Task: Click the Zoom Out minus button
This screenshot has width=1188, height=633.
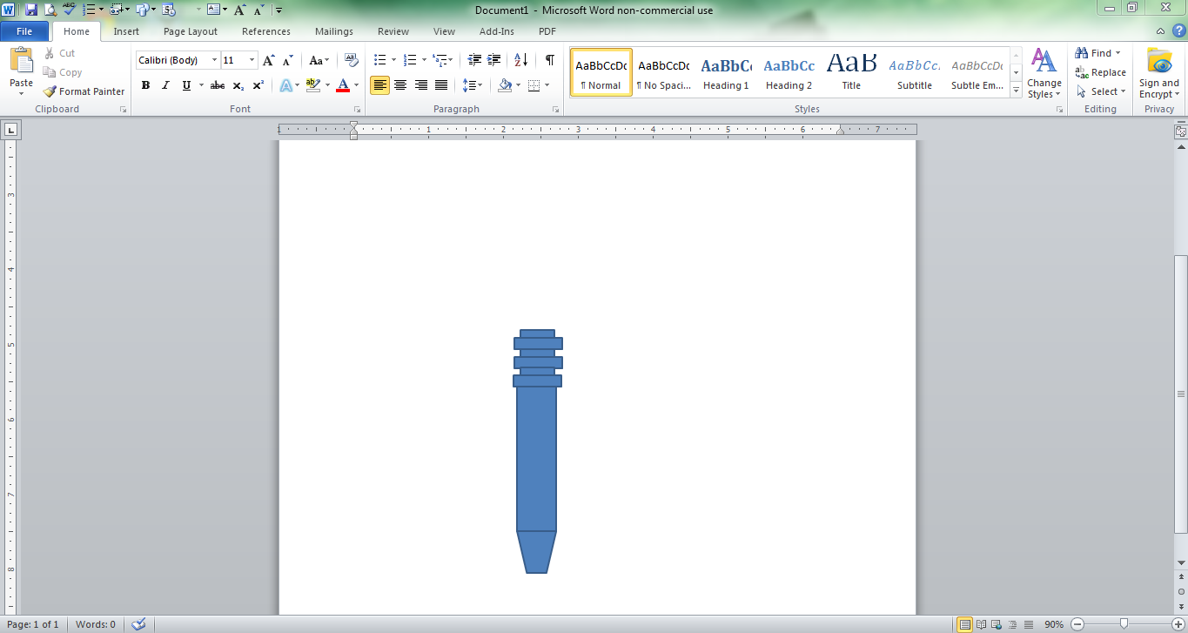Action: tap(1077, 624)
